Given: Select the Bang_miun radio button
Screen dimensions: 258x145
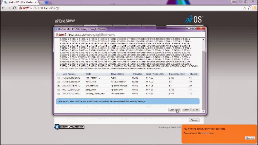Looking at the screenshot, I should [x=58, y=90].
